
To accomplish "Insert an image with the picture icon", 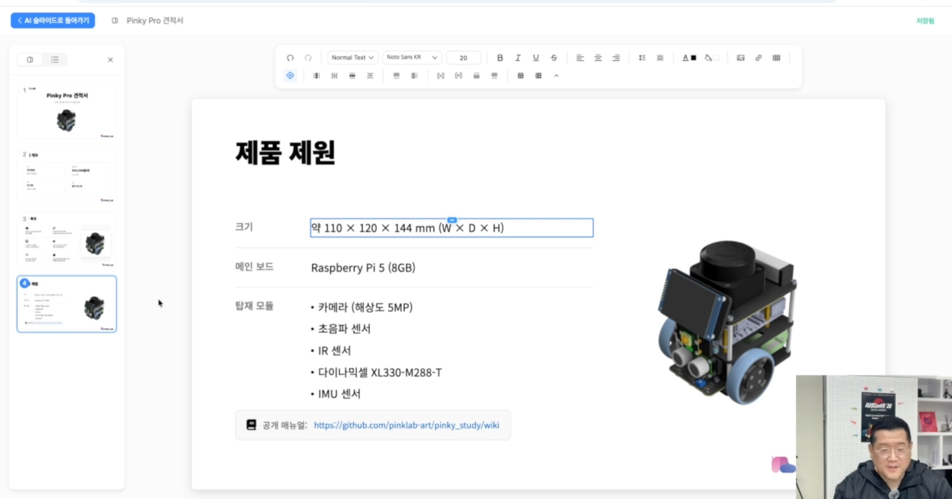I will tap(740, 58).
